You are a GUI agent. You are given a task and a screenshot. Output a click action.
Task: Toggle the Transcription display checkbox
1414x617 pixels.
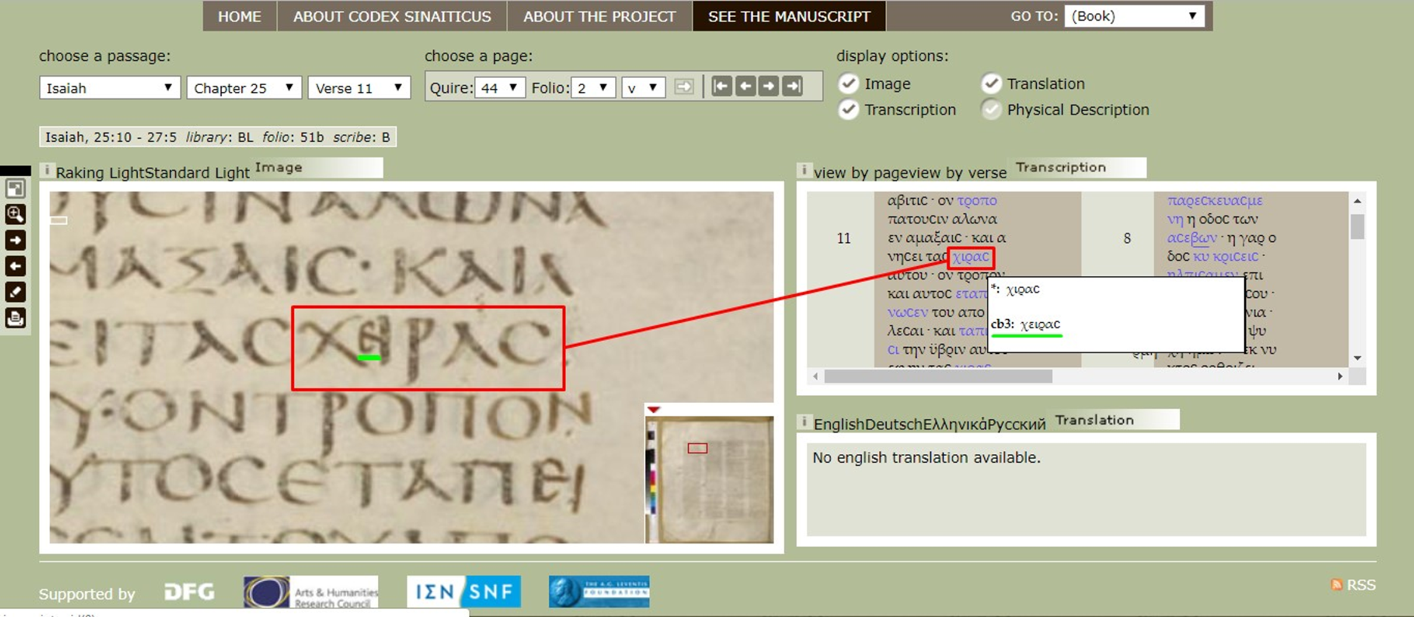(849, 110)
